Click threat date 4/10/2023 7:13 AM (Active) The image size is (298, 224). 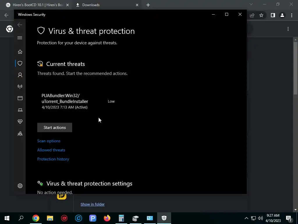pos(64,107)
